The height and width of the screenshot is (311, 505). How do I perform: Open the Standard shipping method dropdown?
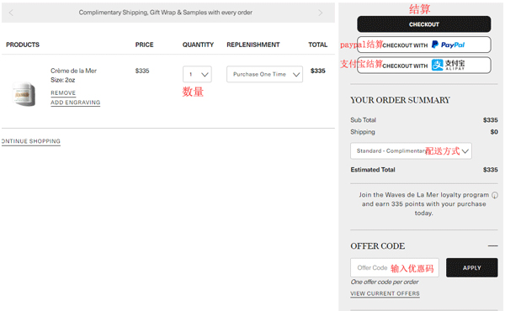[x=411, y=150]
